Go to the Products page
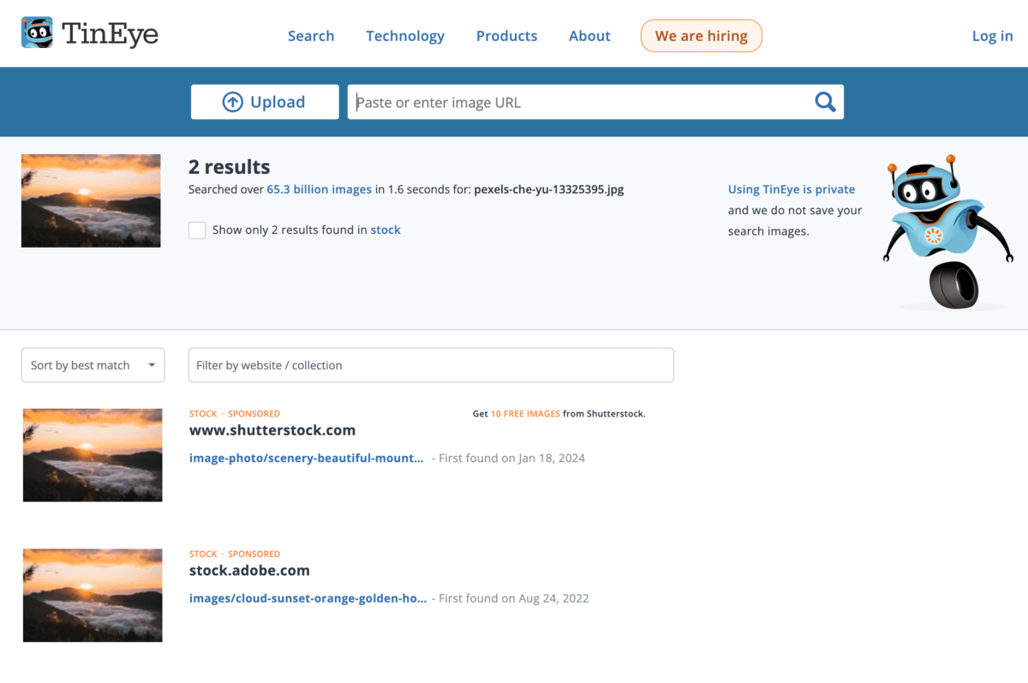Viewport: 1028px width, 683px height. [x=506, y=36]
